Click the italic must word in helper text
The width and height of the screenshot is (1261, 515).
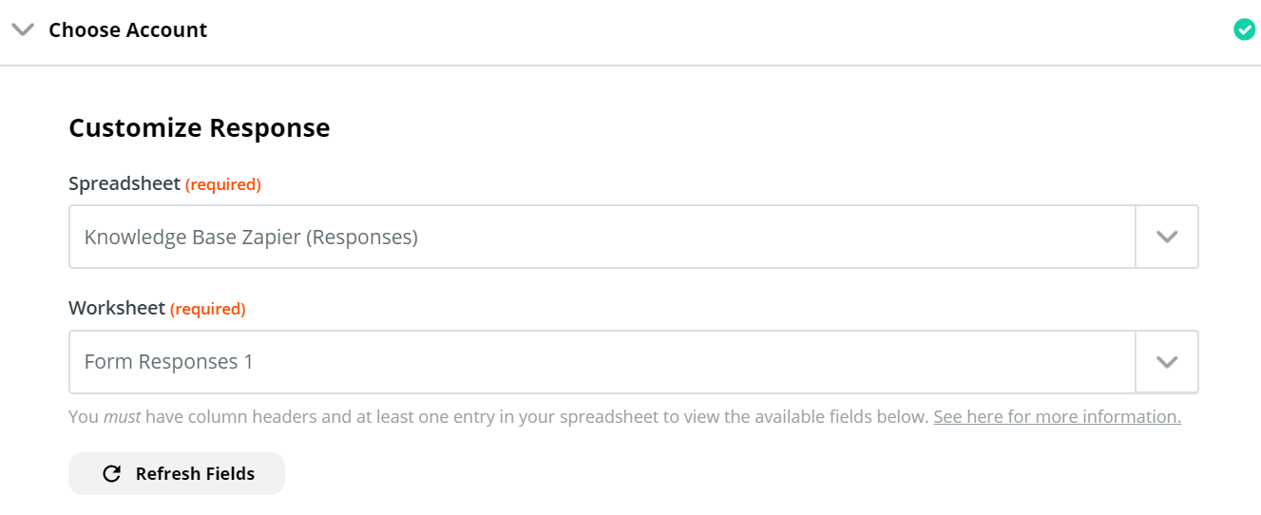coord(122,416)
